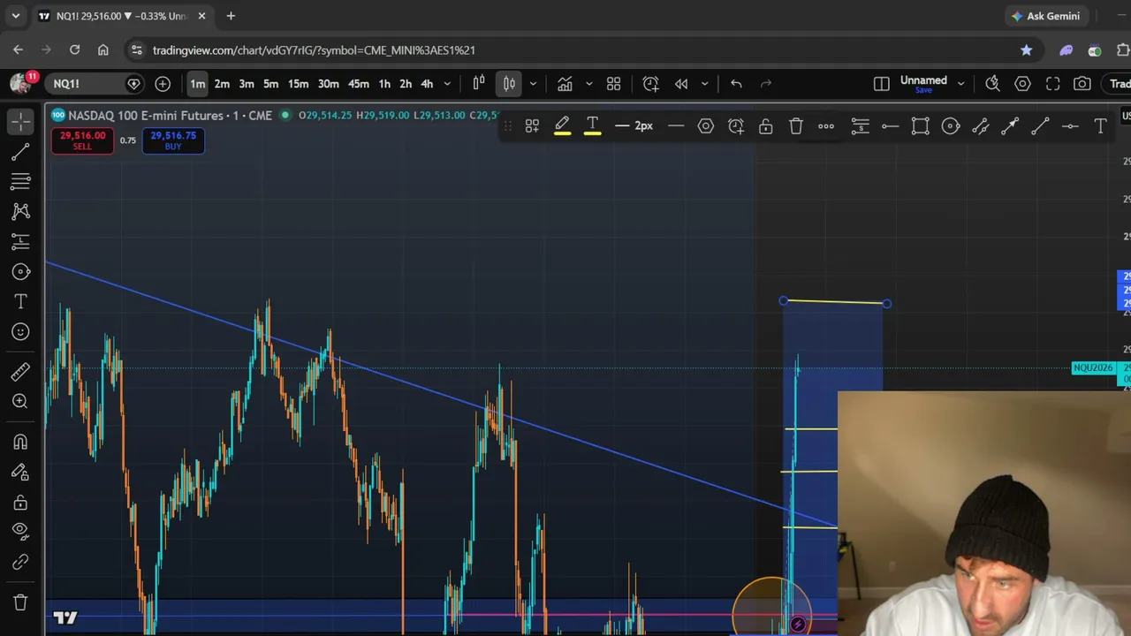Open the line style dropdown

click(x=676, y=126)
